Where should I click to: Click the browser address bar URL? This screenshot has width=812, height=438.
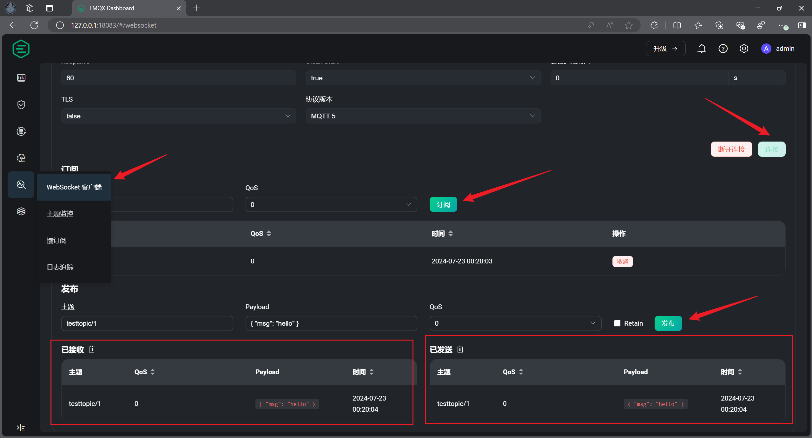tap(114, 25)
